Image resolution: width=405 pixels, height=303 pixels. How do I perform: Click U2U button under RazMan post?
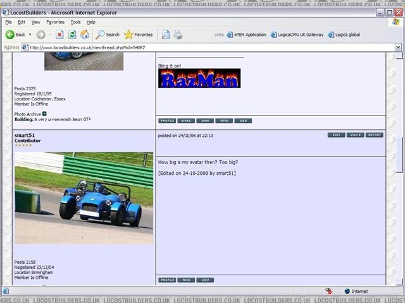(x=243, y=121)
